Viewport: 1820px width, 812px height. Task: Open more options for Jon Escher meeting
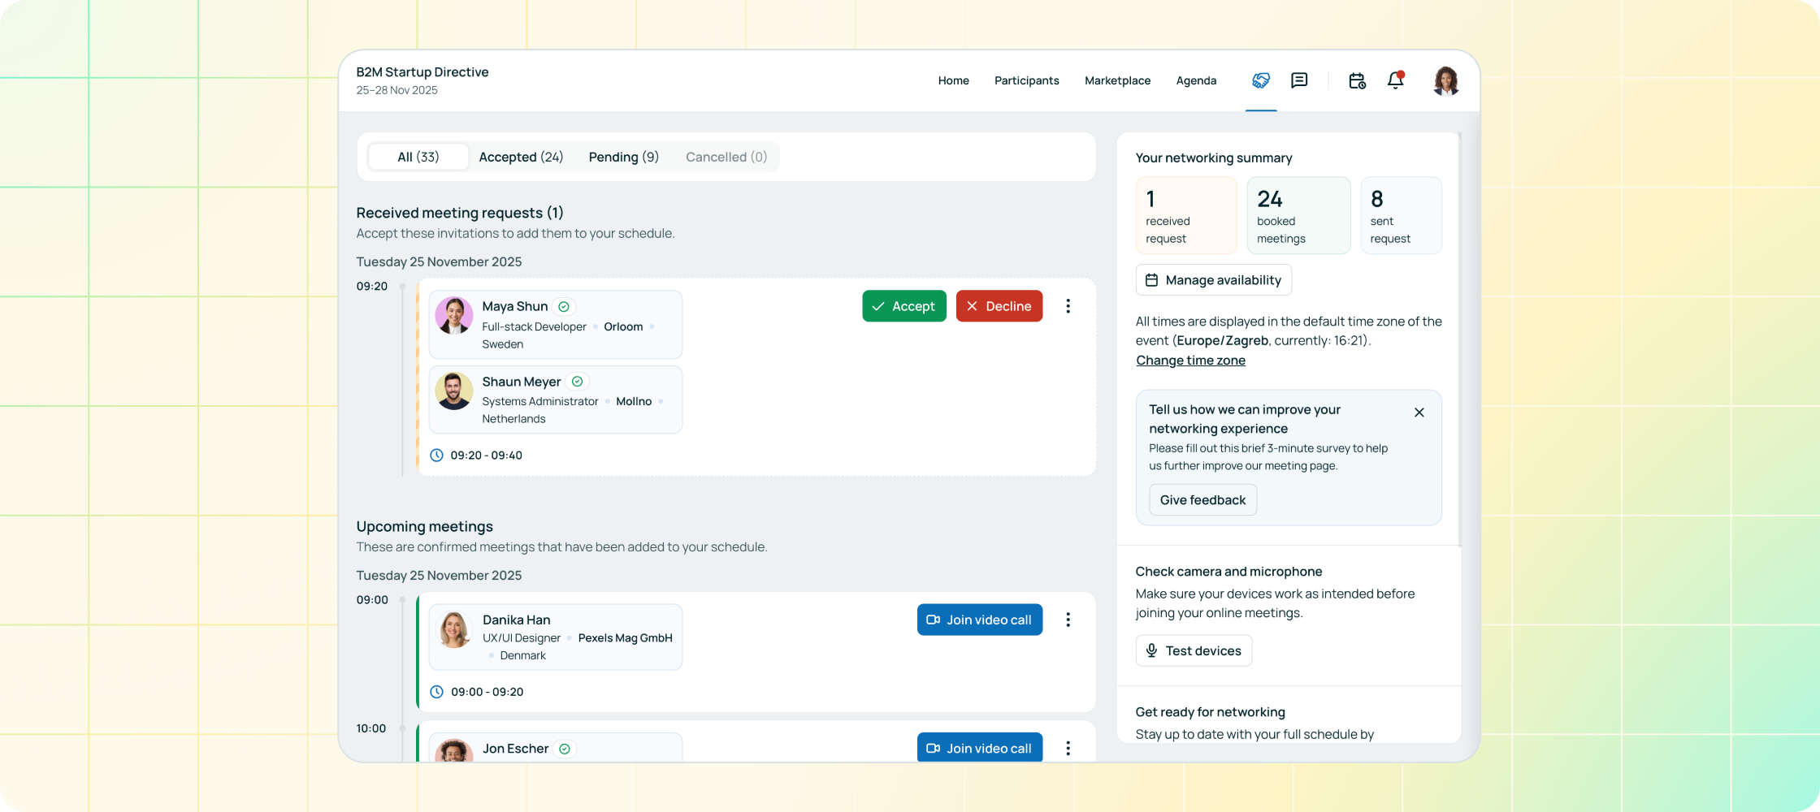[1068, 748]
